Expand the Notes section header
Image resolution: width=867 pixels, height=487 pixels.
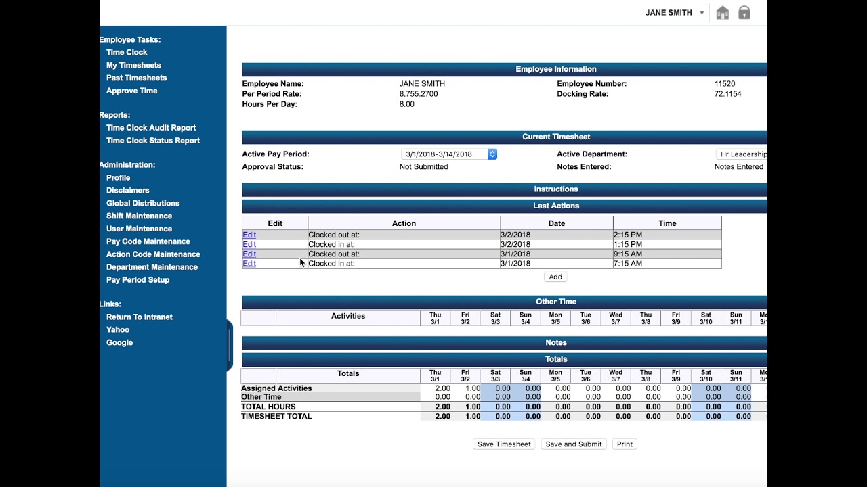click(504, 343)
